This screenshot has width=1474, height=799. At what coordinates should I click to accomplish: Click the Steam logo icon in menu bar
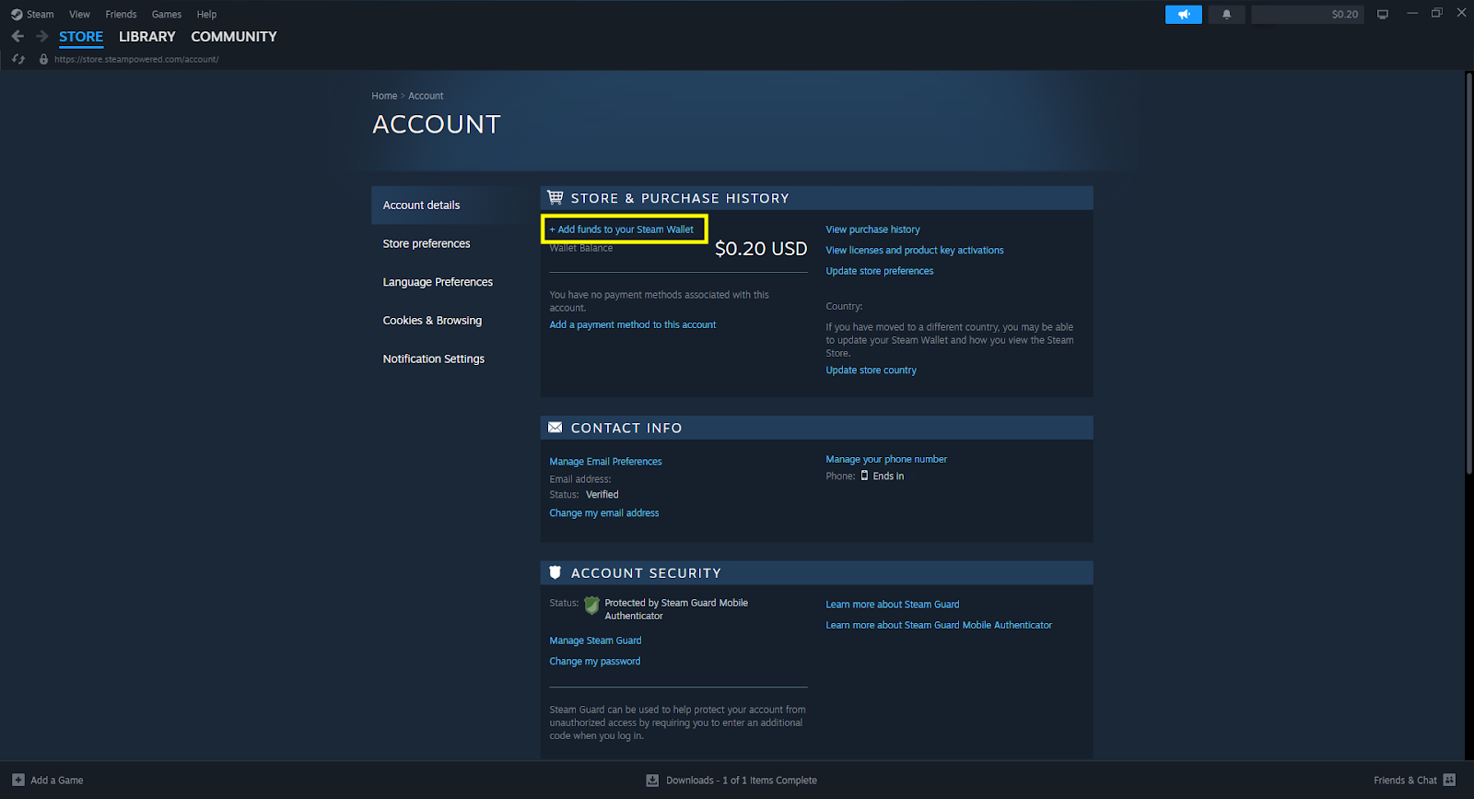point(17,15)
